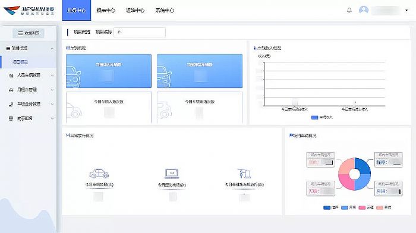This screenshot has width=416, height=233.
Task: Click the hamburger menu list button in sidebar
Action: click(x=29, y=33)
